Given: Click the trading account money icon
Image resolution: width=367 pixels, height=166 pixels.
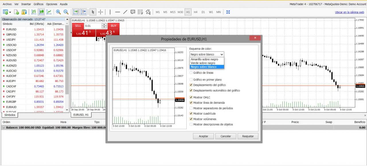Looking at the screenshot, I should click(x=24, y=12).
